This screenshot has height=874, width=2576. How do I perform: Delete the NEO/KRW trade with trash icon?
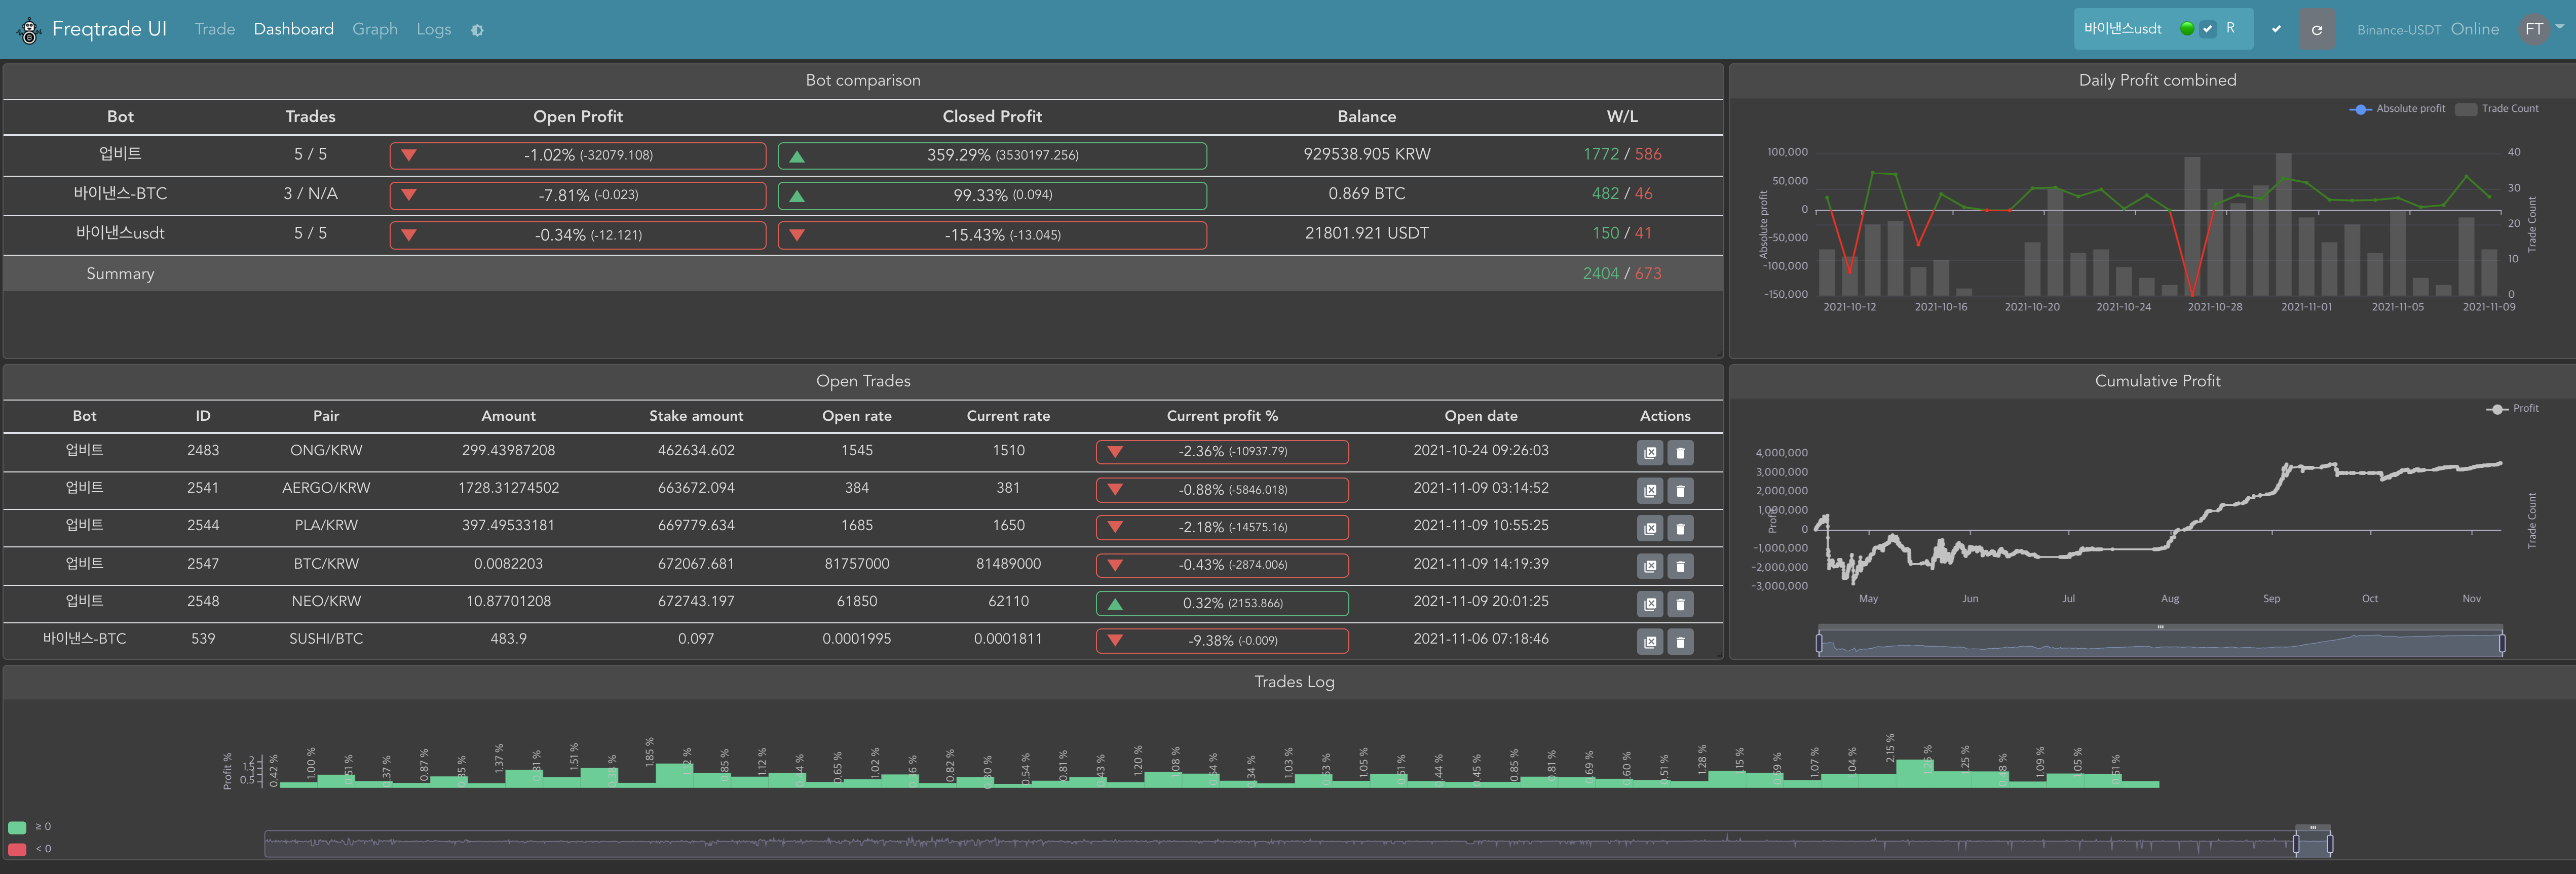(1680, 603)
